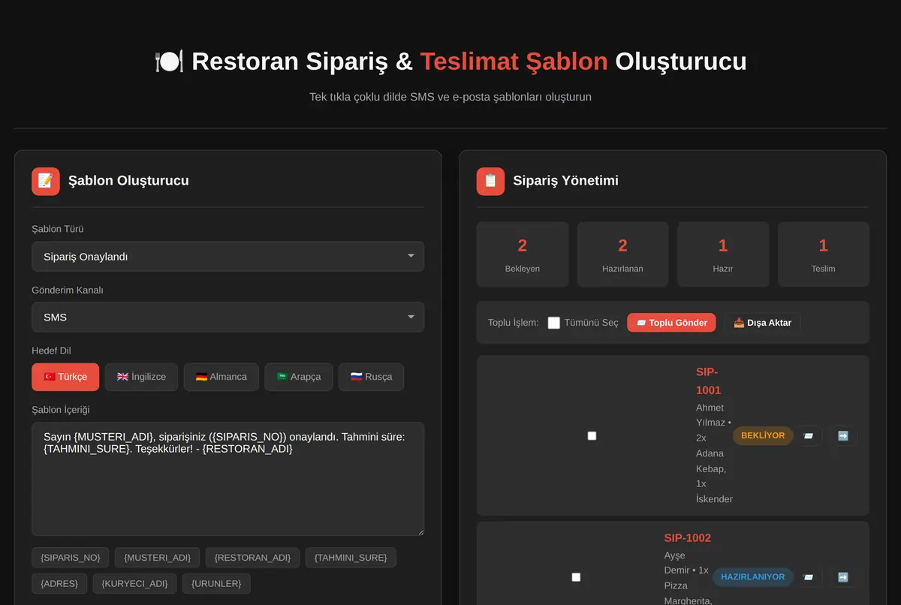Insert the {SIPARIS_NO} variable tag
The image size is (901, 605).
tap(71, 558)
